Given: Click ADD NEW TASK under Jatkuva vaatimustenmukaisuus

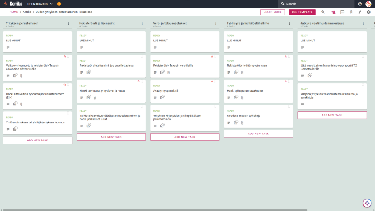Looking at the screenshot, I should 332,115.
